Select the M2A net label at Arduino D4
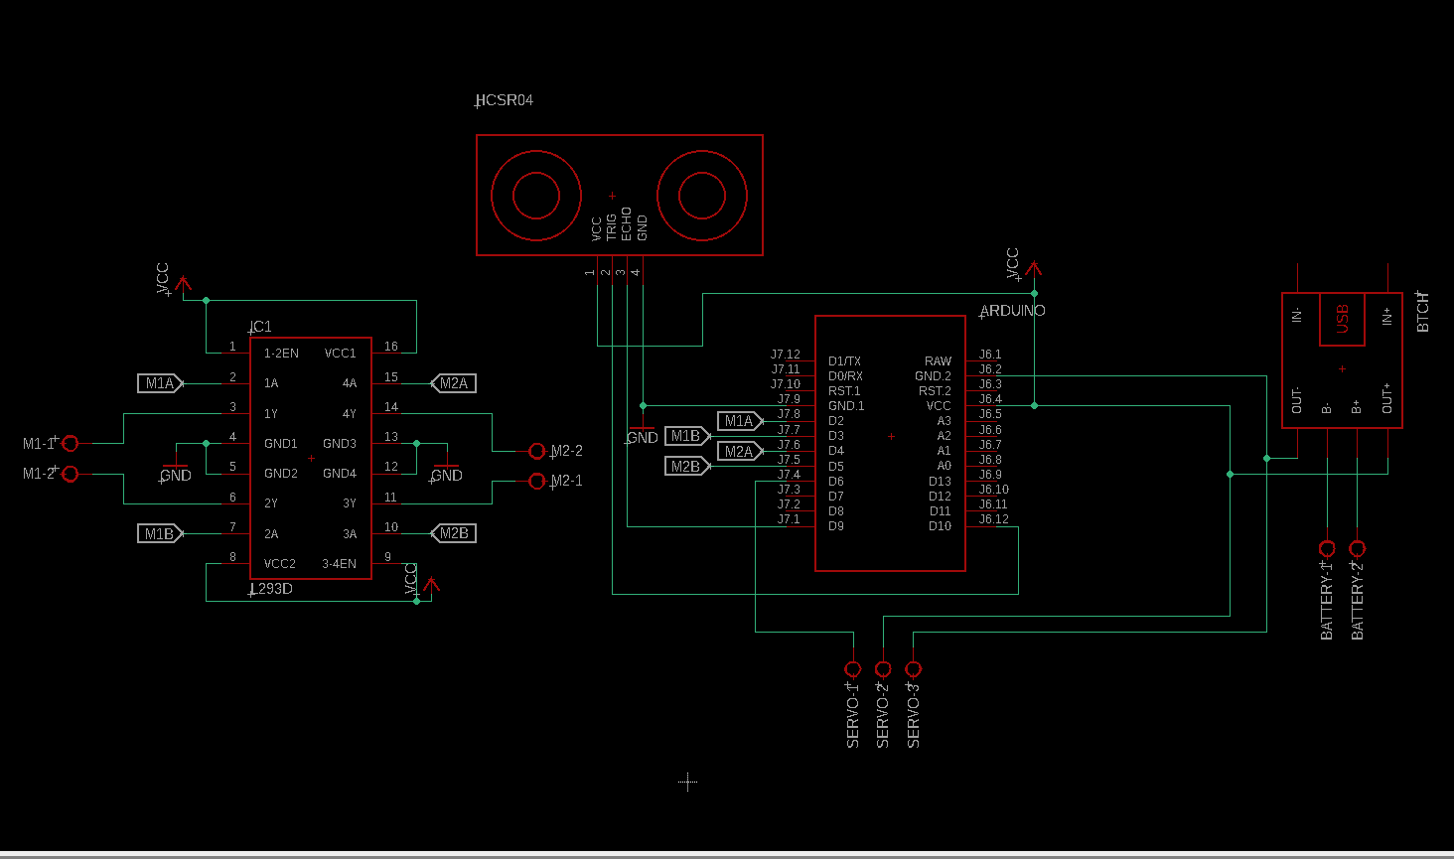Viewport: 1454px width, 859px height. pos(740,451)
